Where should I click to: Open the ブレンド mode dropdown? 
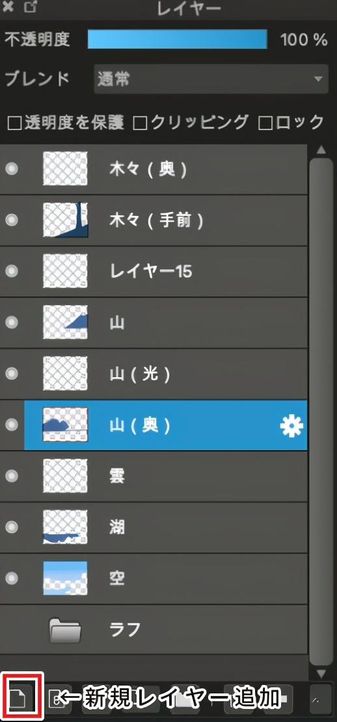click(x=211, y=79)
